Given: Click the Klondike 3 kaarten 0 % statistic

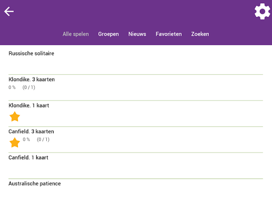Looking at the screenshot, I should point(12,87).
